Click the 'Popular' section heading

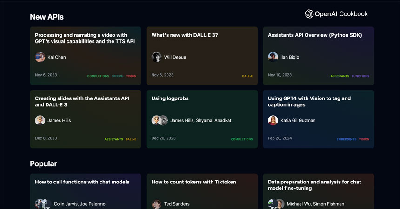(x=43, y=163)
